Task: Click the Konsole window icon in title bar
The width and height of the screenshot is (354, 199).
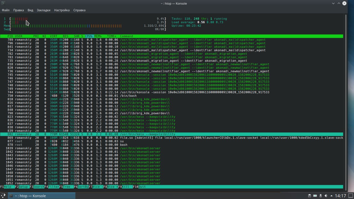Action: click(4, 3)
